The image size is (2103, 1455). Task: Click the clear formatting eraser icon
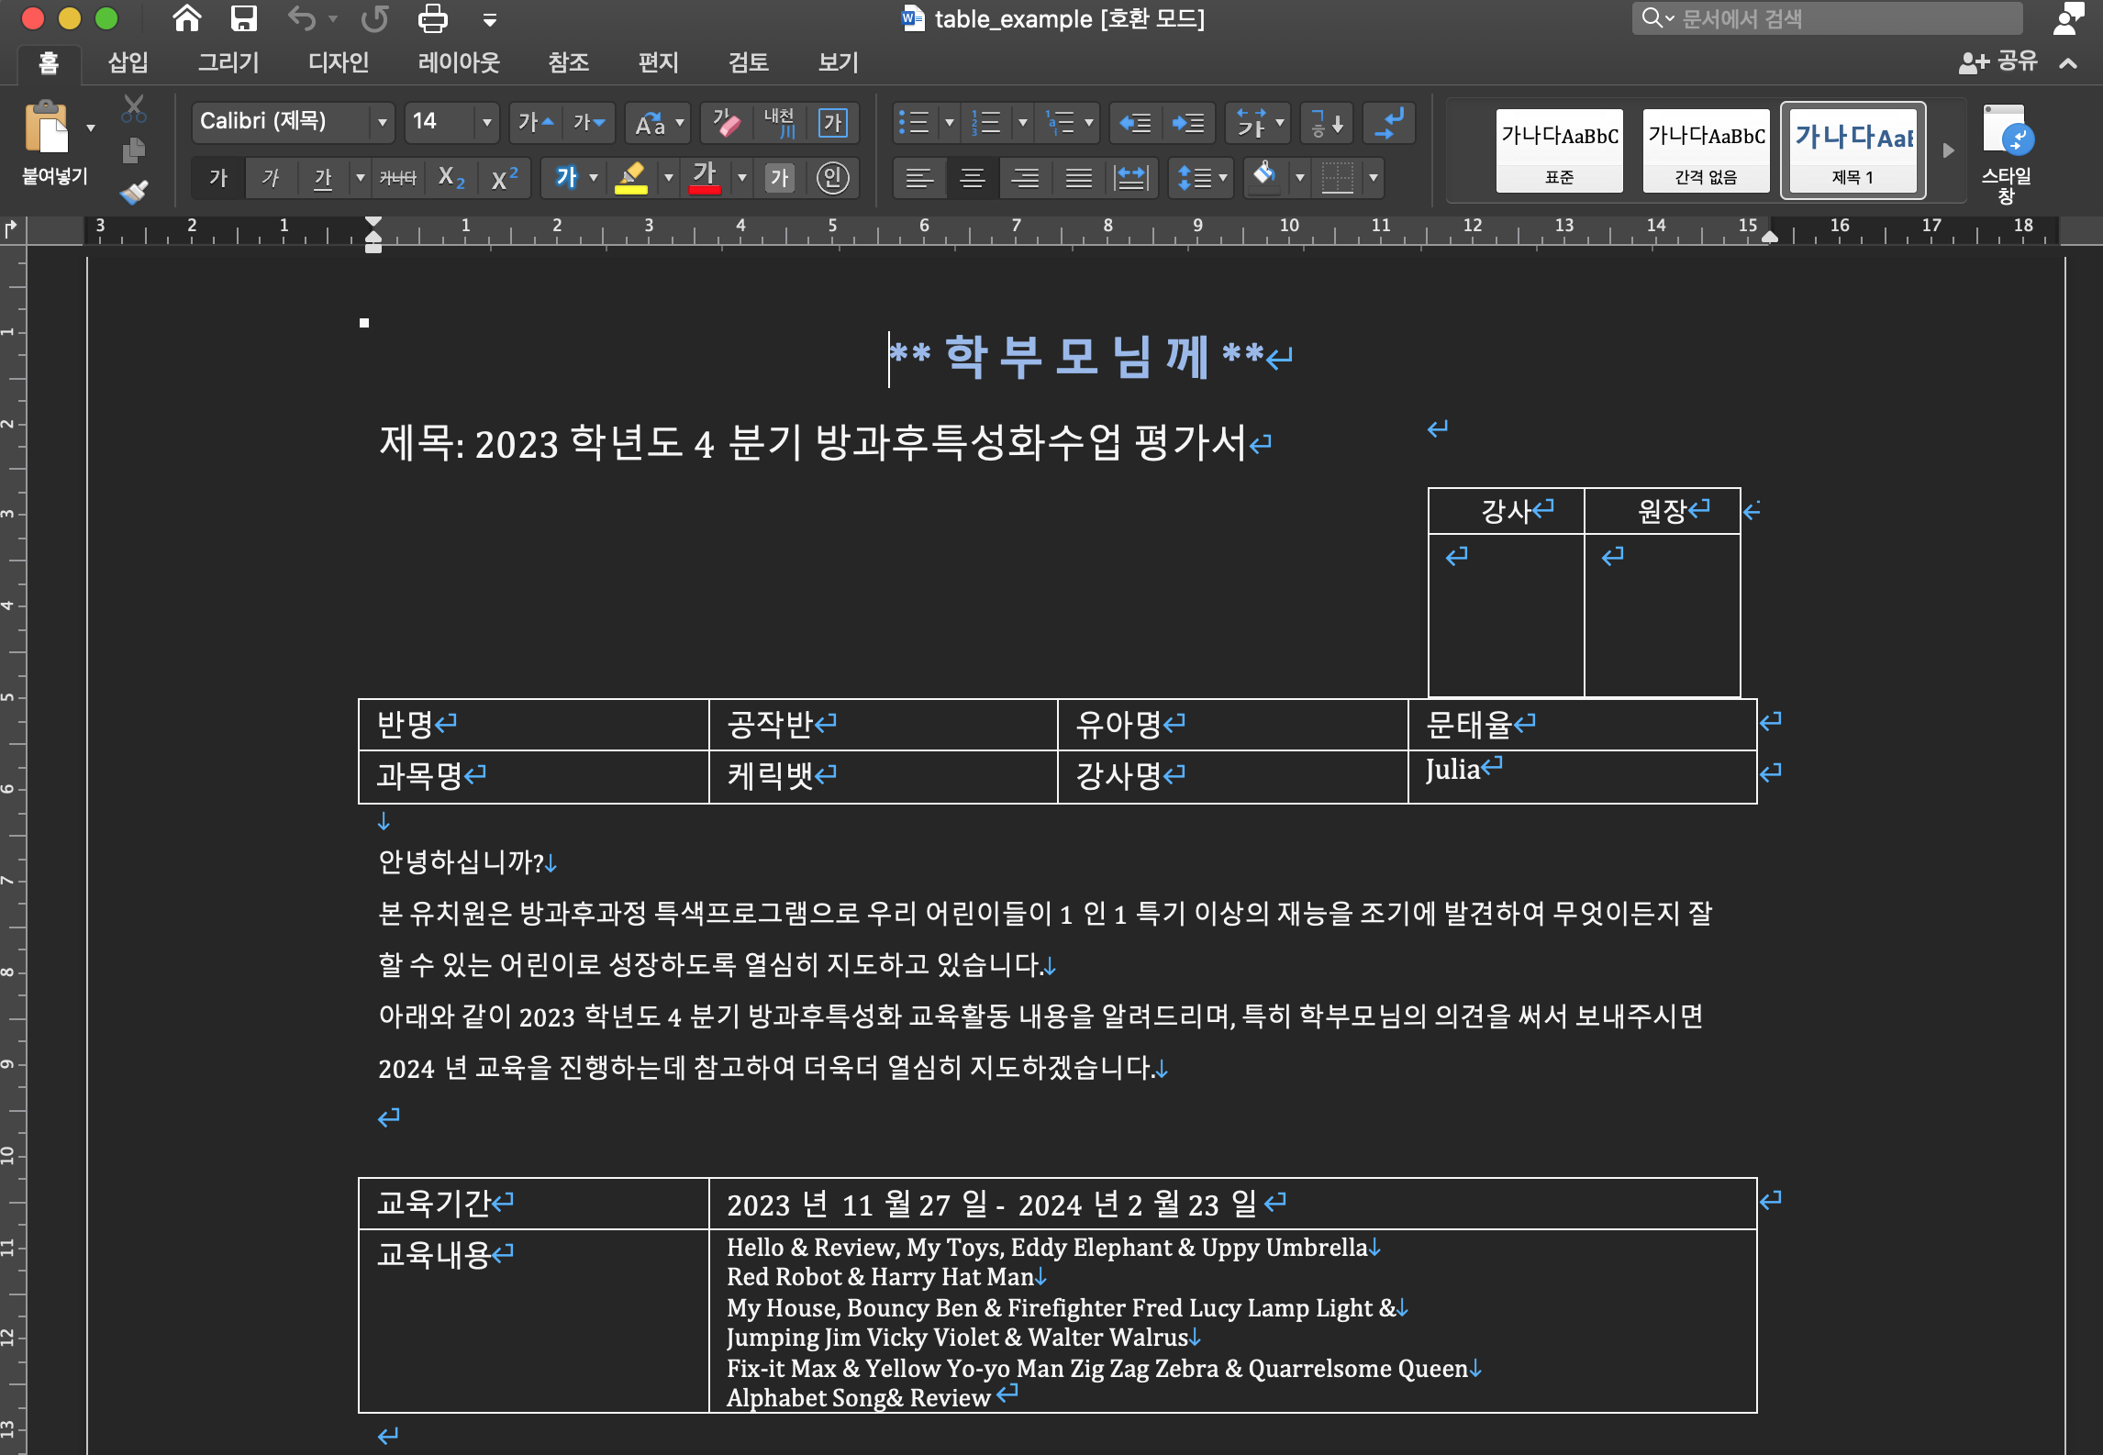[727, 122]
